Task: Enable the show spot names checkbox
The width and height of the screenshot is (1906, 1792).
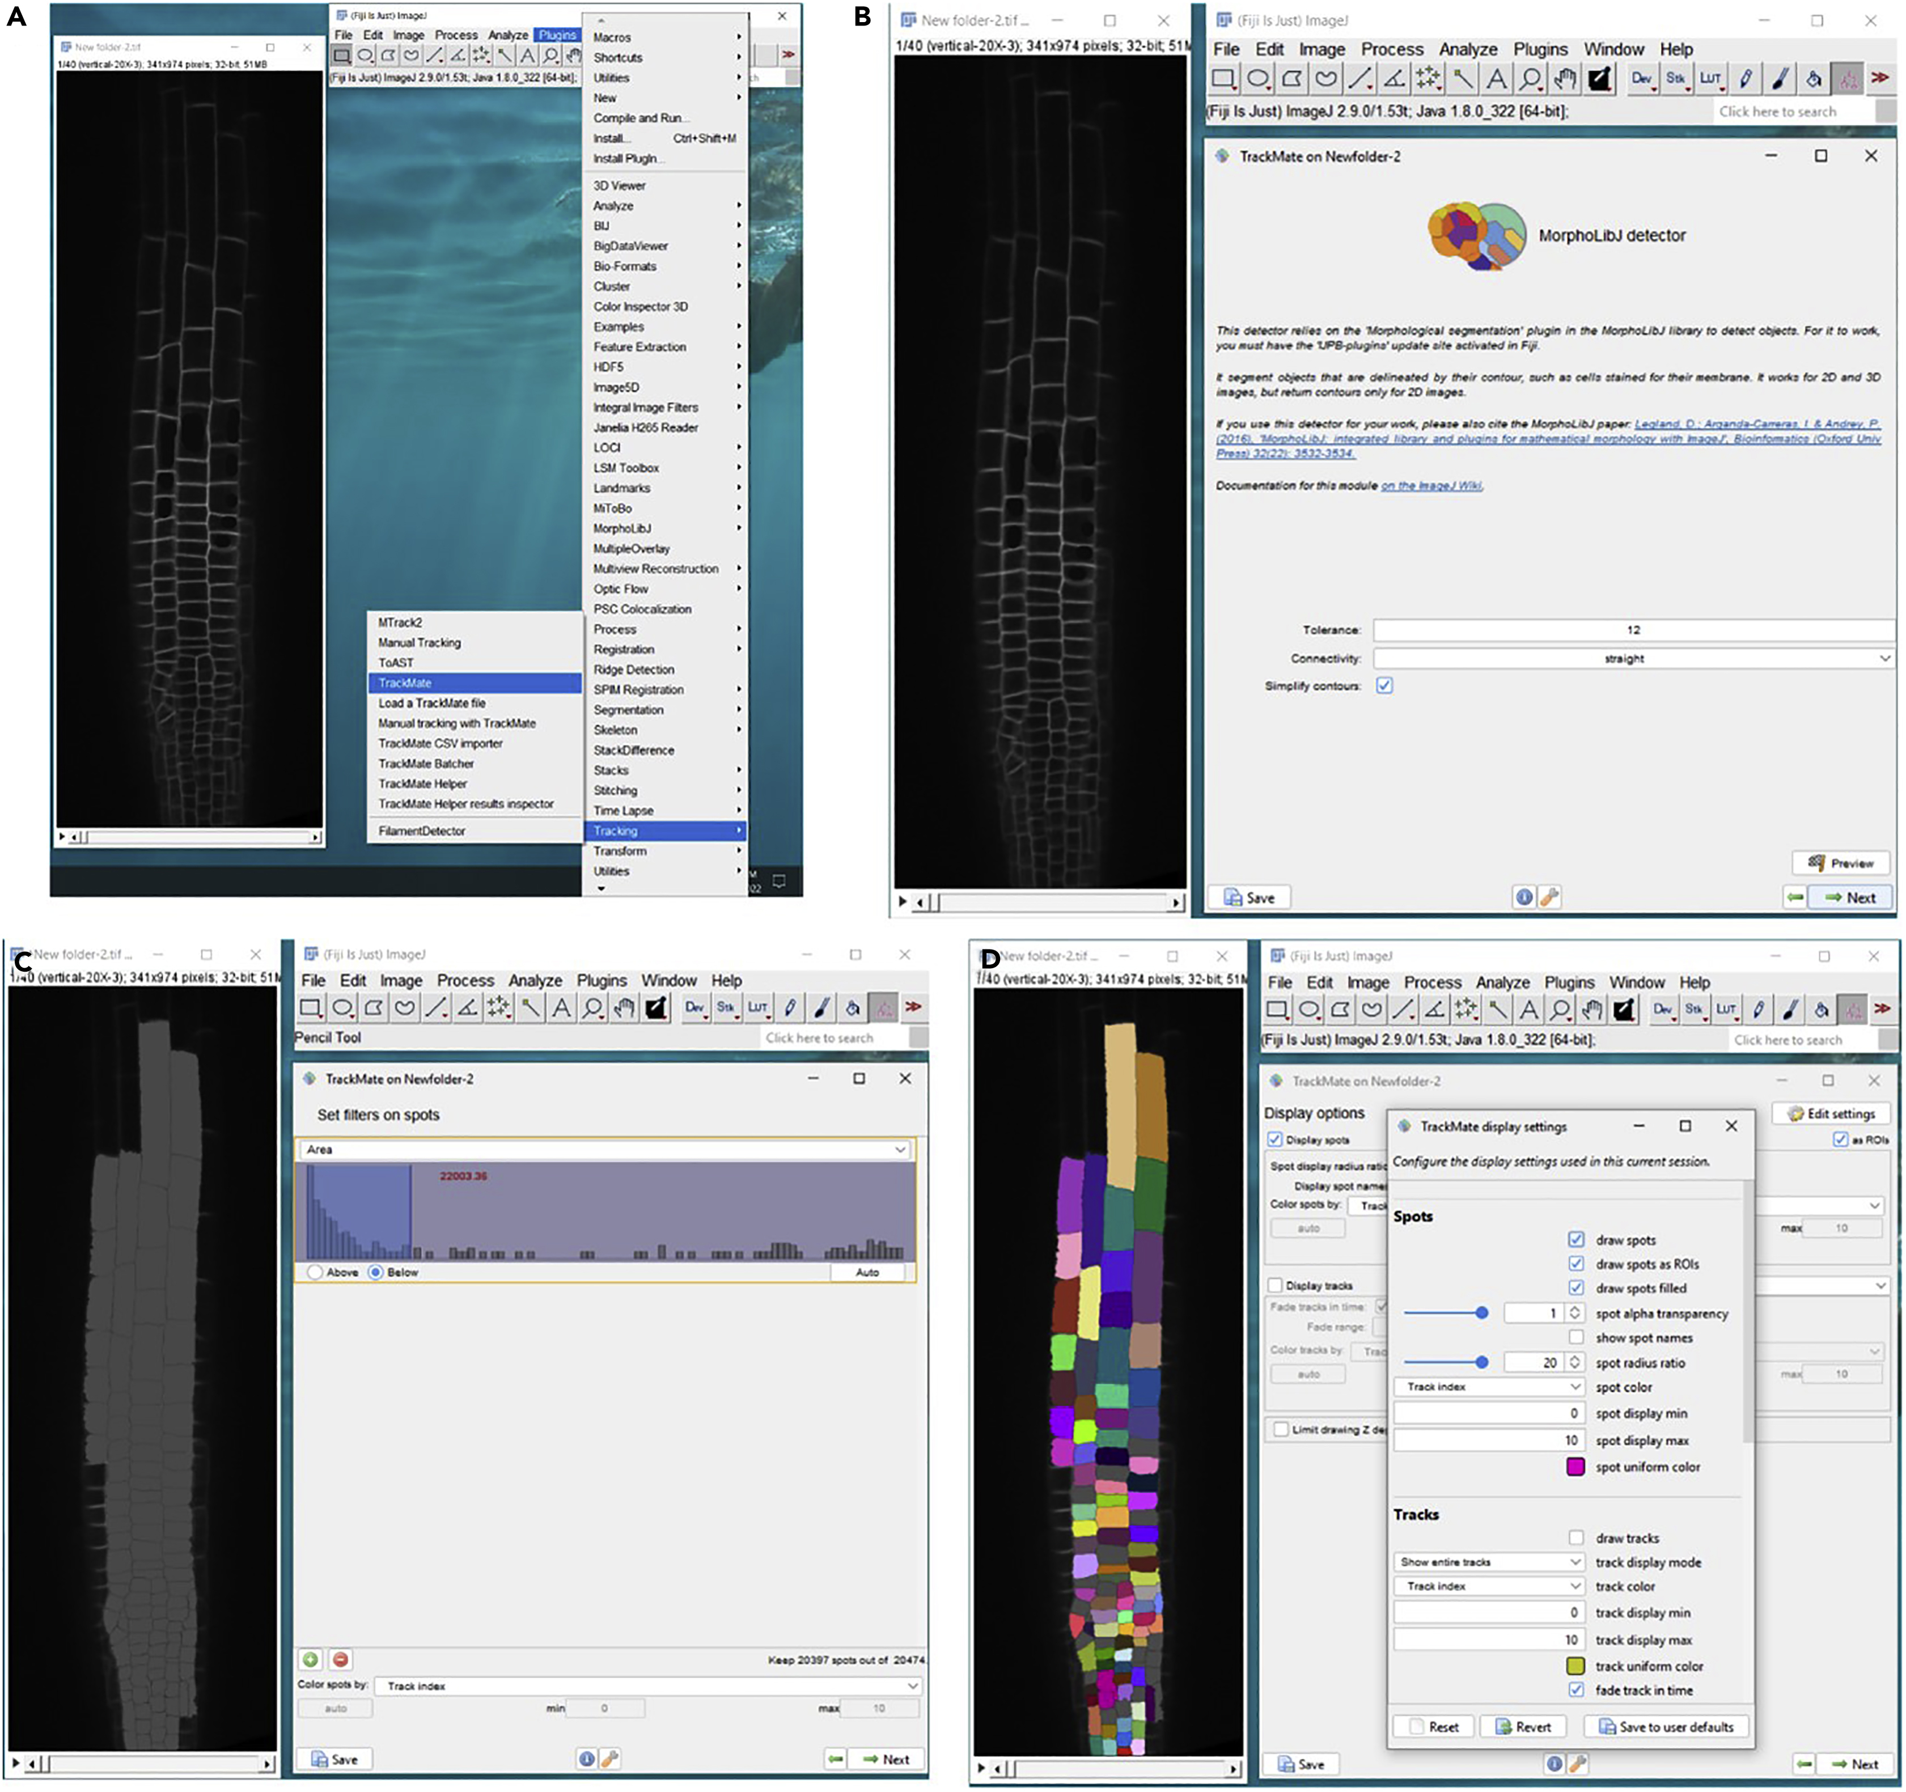Action: coord(1575,1337)
